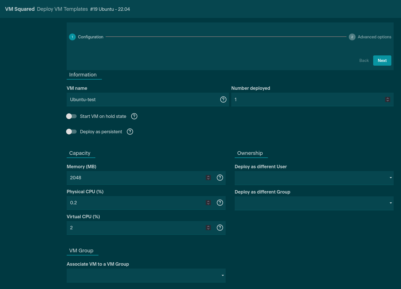This screenshot has width=401, height=289.
Task: Go to the Advanced options step label
Action: click(x=374, y=37)
